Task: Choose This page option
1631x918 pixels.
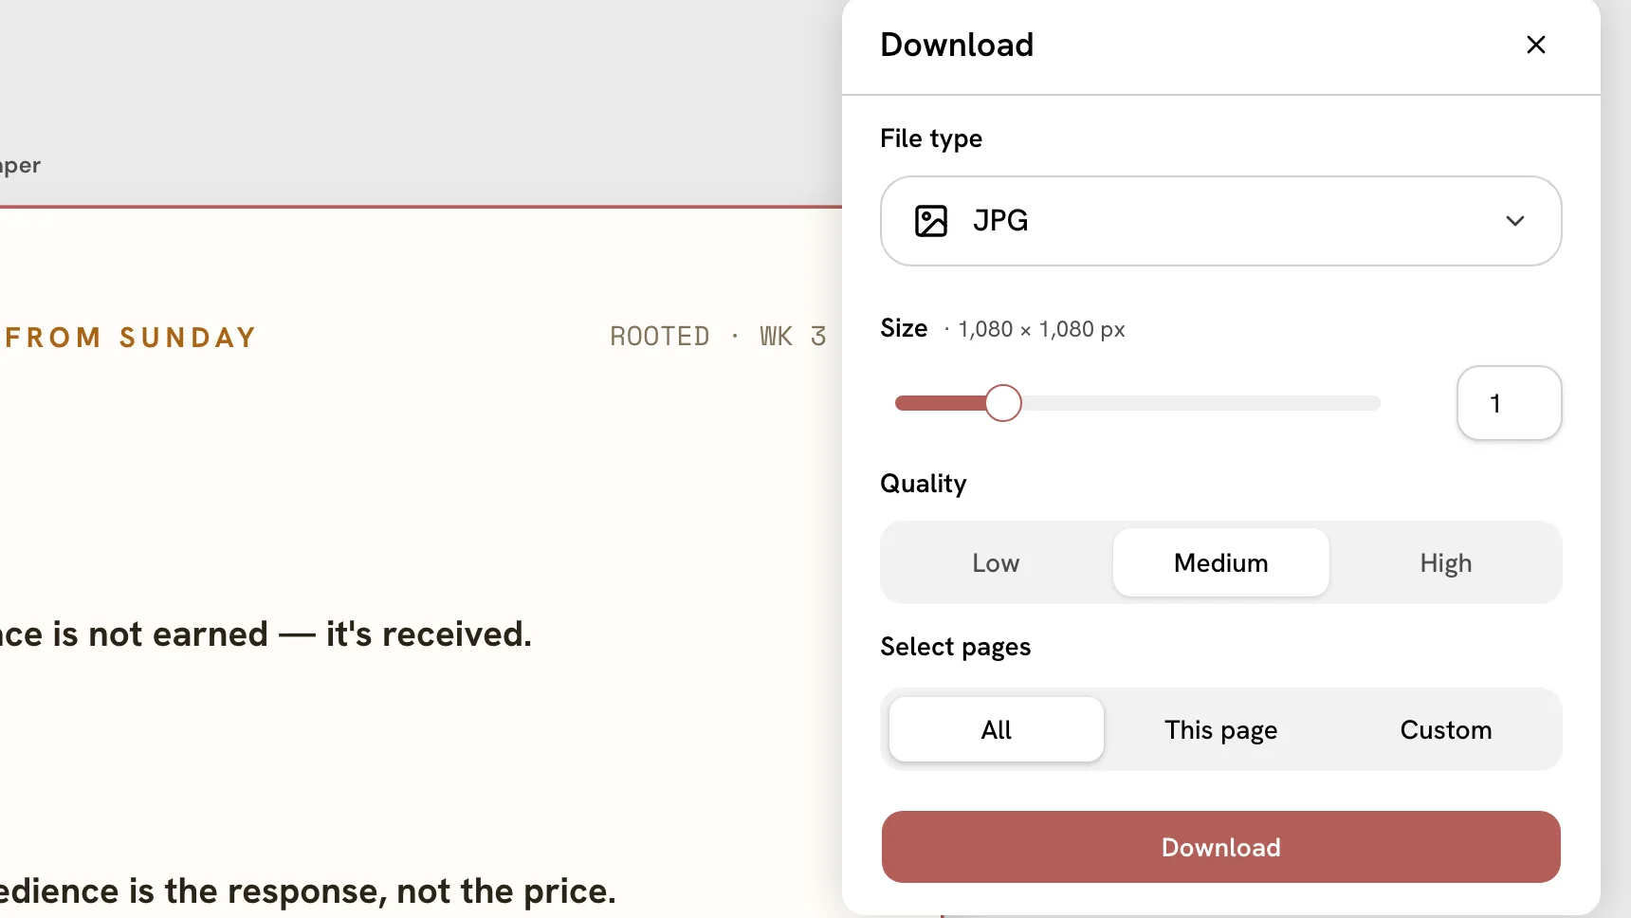Action: 1220,729
